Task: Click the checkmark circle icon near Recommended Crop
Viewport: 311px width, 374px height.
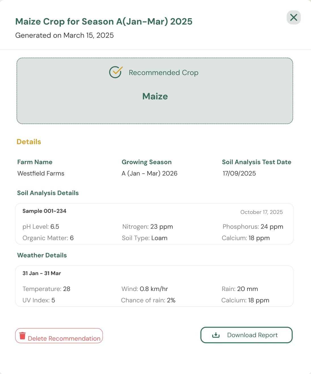Action: [x=116, y=72]
